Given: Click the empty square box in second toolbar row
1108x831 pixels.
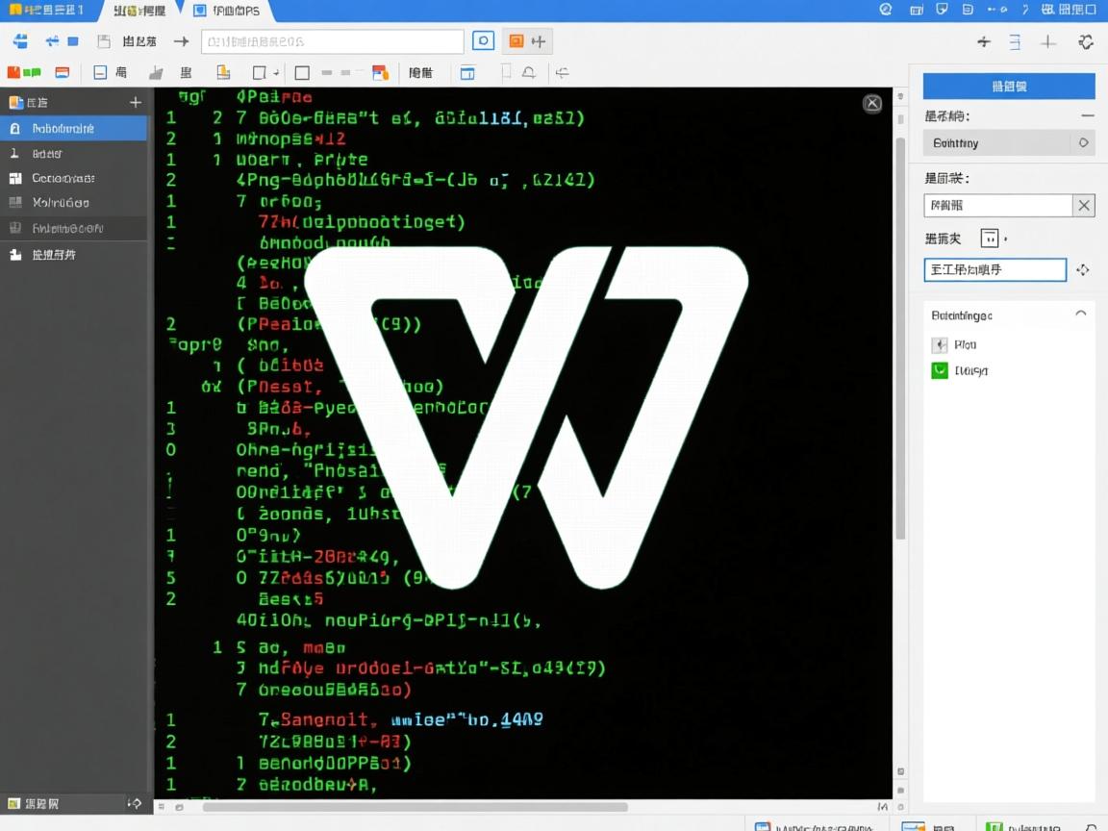Looking at the screenshot, I should (302, 72).
